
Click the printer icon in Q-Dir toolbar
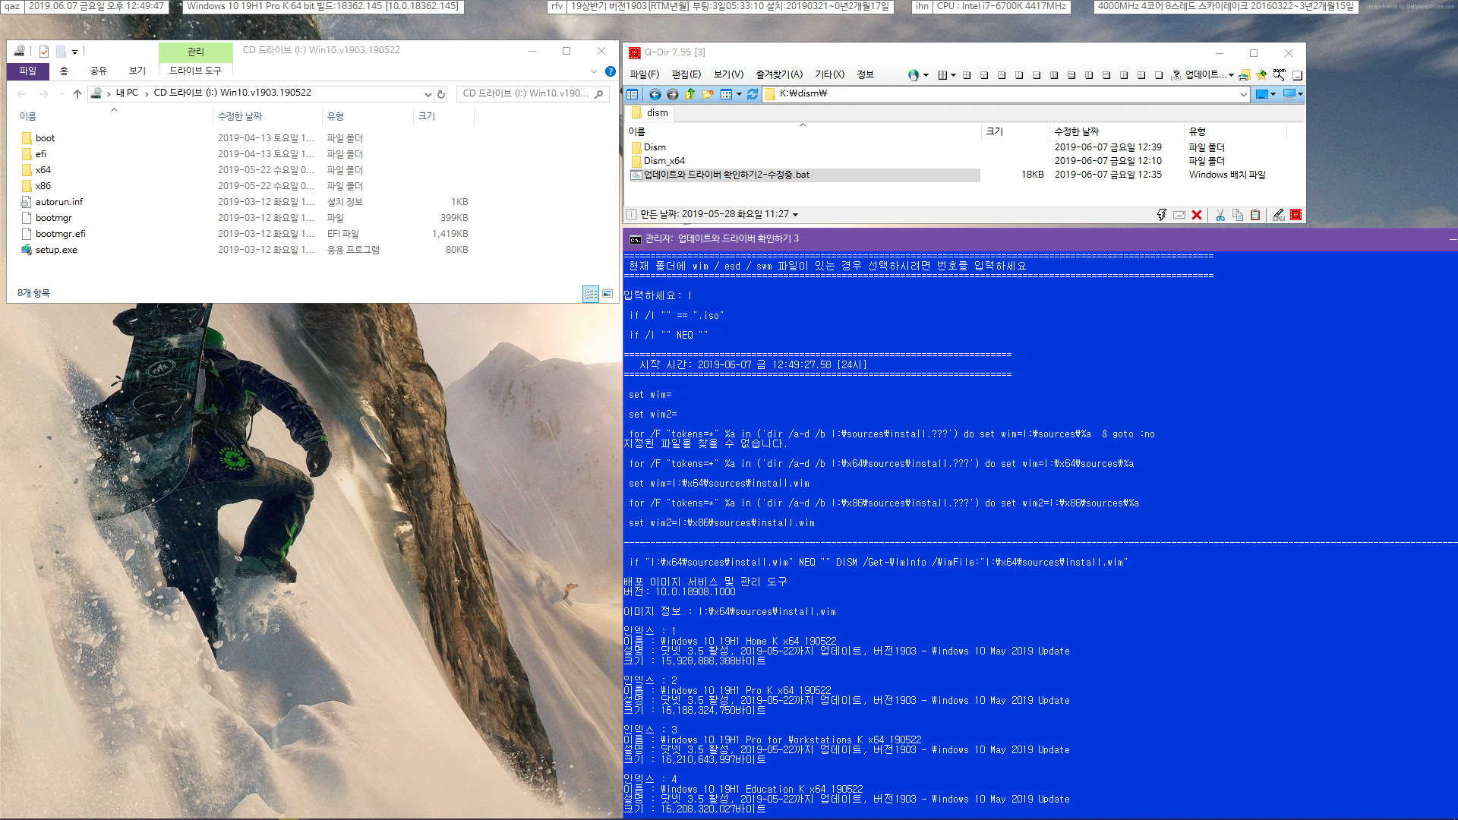click(1244, 74)
